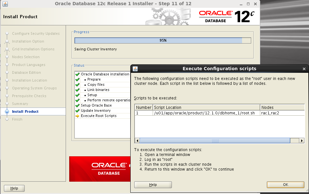Viewport: 309px width, 194px height.
Task: Click the green checkmark beside Link binaries
Action: pos(77,90)
